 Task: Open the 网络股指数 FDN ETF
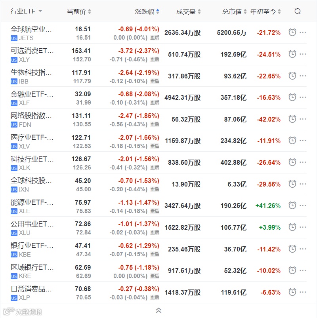[31, 120]
